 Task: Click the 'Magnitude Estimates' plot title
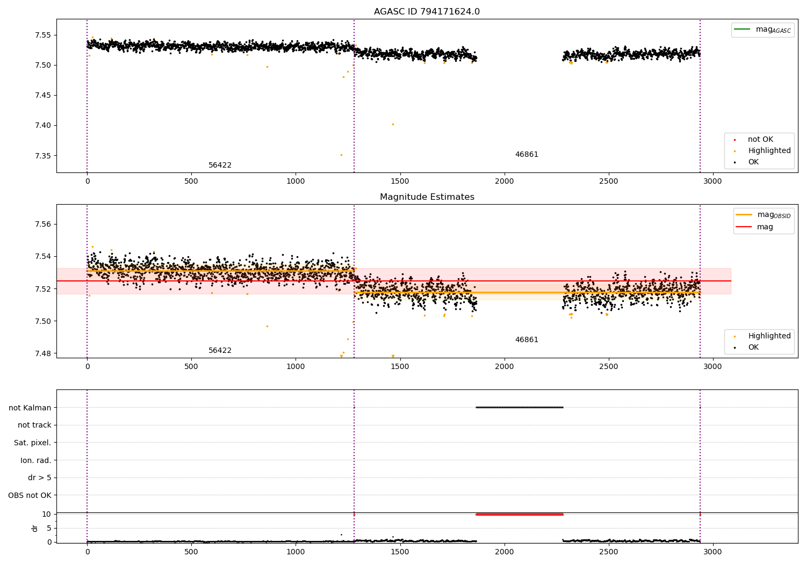point(427,197)
